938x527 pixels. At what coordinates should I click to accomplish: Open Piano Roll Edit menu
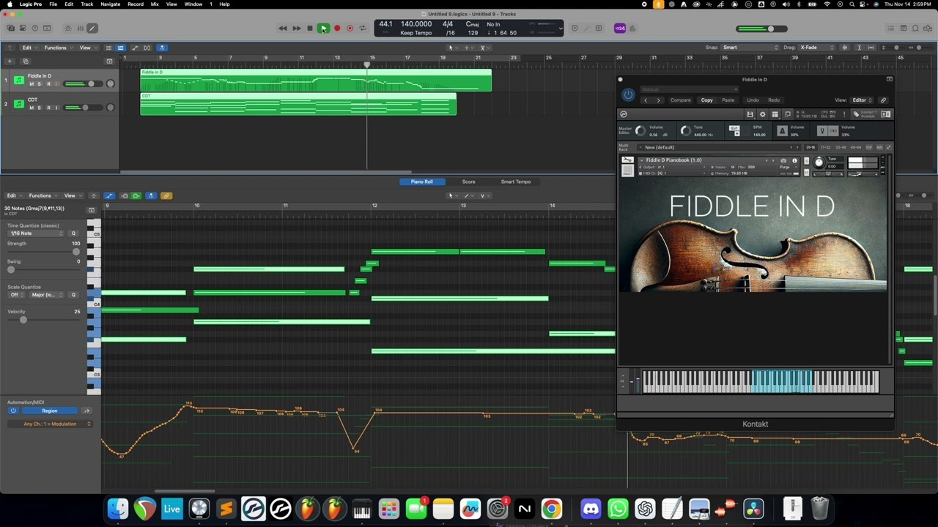tap(13, 195)
